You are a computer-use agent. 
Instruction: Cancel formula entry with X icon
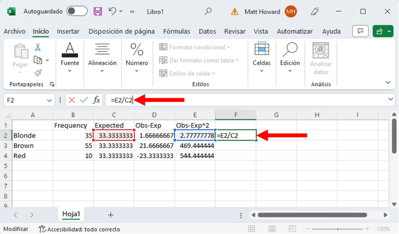(72, 100)
